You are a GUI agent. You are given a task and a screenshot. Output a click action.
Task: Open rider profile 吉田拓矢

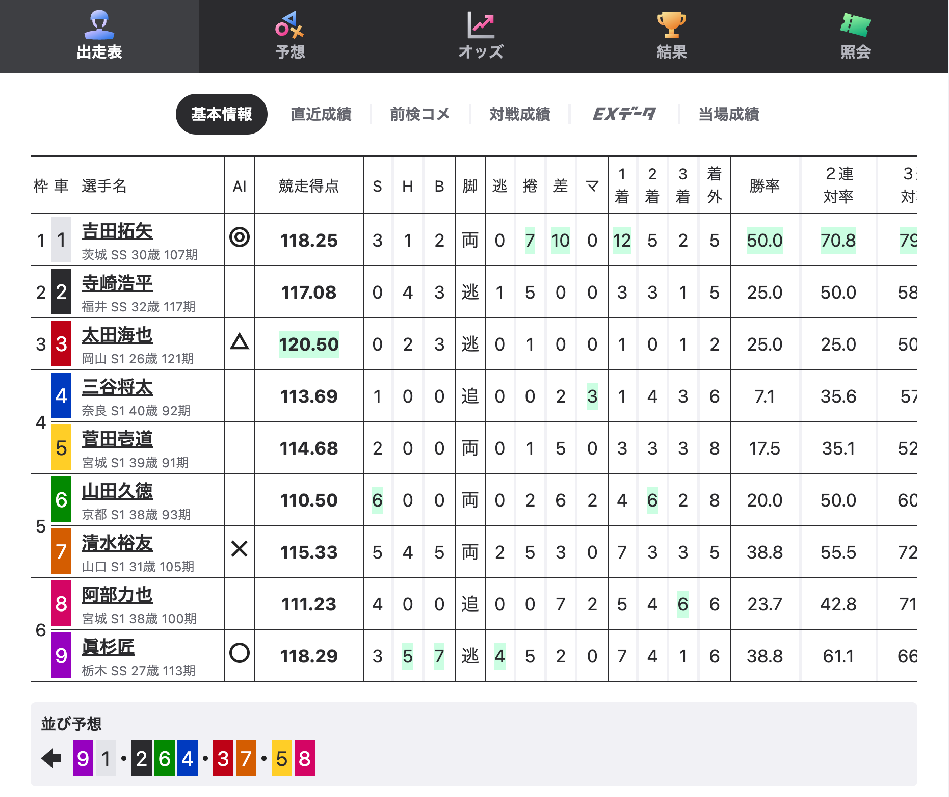117,231
